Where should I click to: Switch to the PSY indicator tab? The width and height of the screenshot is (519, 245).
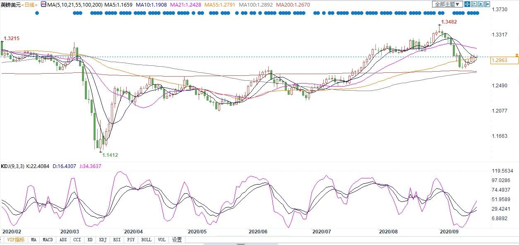(x=131, y=240)
